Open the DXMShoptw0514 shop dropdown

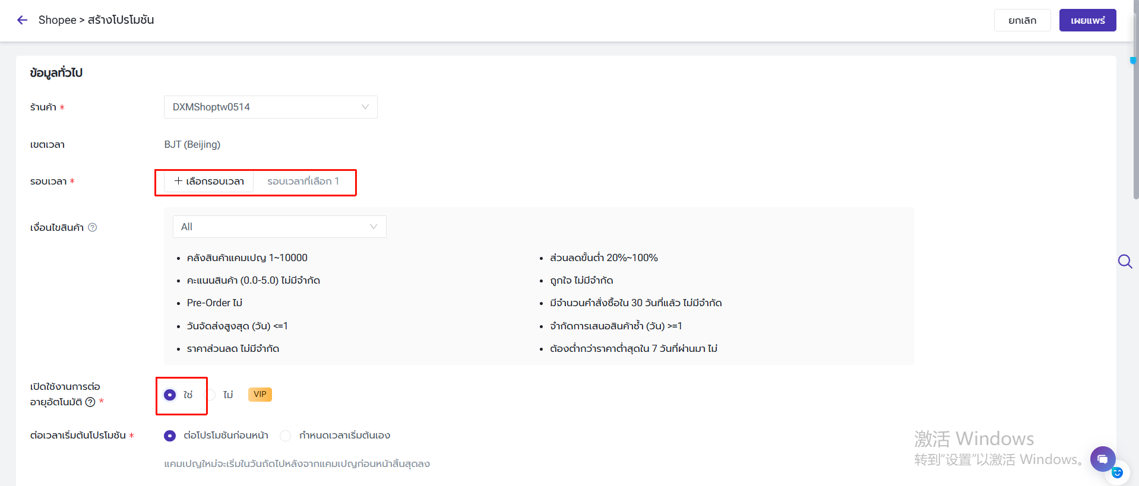tap(271, 107)
